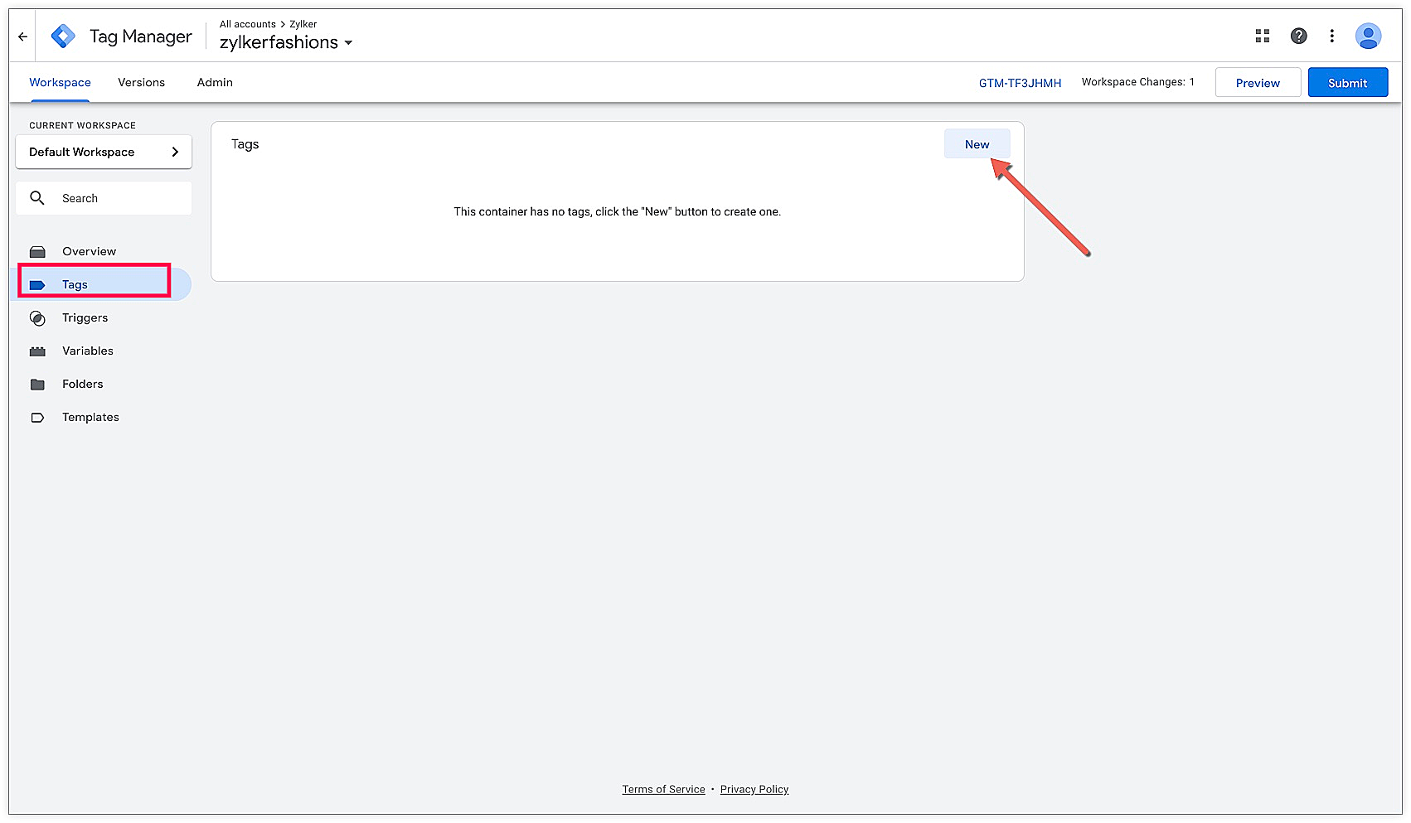Open the Default Workspace selector
This screenshot has height=823, width=1411.
click(104, 152)
